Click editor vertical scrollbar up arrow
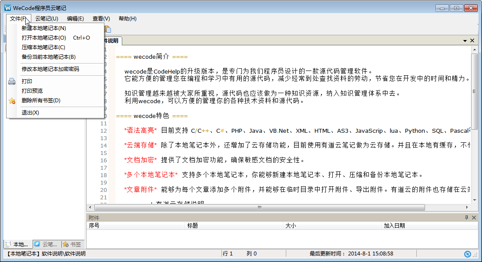The image size is (482, 262). [475, 50]
